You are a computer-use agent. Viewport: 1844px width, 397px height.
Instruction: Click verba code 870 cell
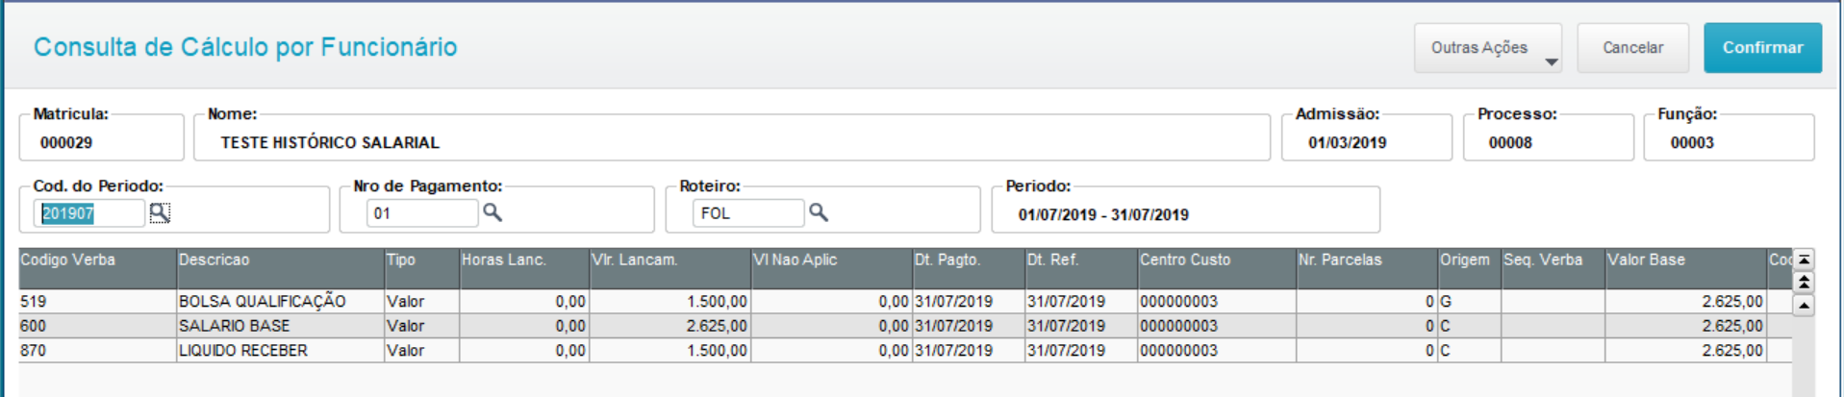point(97,351)
